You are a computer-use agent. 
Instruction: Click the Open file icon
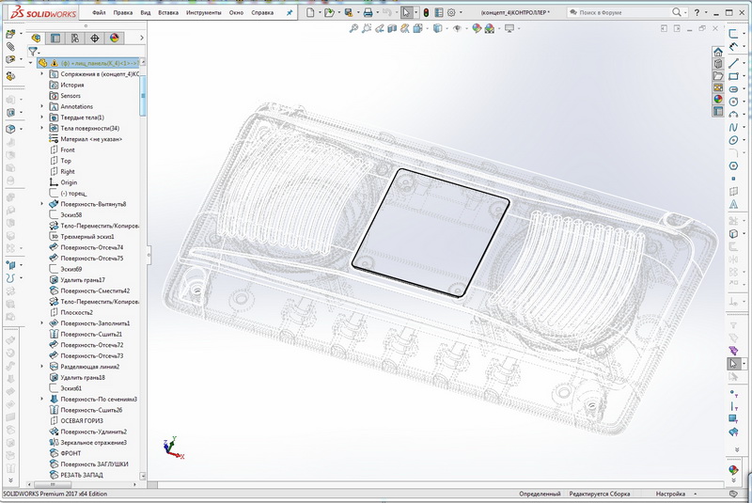(329, 12)
